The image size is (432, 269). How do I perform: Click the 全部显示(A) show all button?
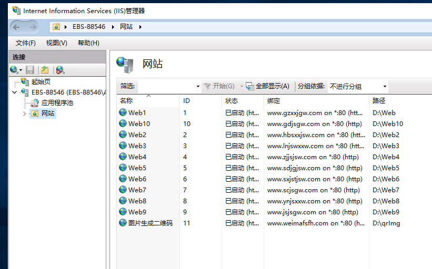tap(268, 86)
